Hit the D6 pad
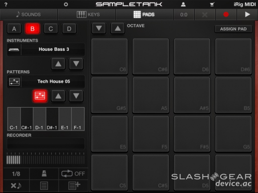This screenshot has width=258, height=193. point(192,56)
